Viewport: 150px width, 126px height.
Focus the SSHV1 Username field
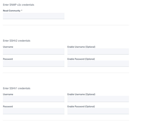click(34, 99)
